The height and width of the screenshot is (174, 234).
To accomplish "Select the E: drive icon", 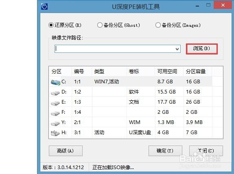I will (55, 103).
